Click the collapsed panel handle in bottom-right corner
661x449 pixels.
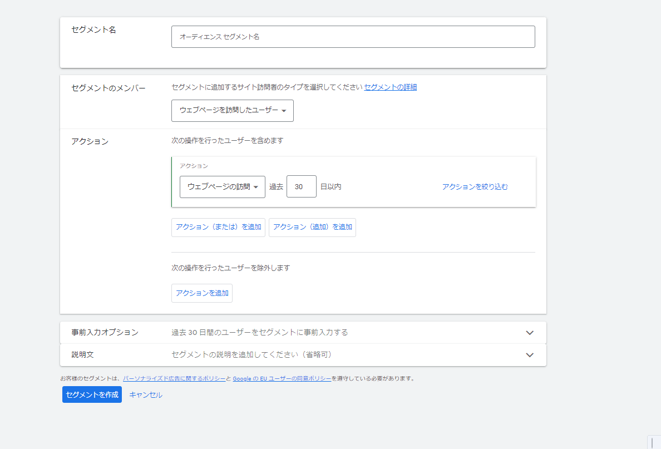tap(653, 442)
